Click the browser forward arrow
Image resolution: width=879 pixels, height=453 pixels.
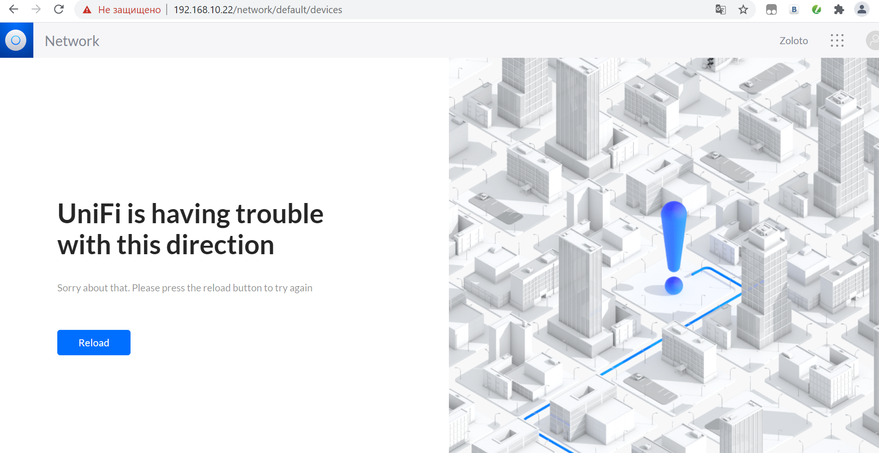[x=36, y=9]
